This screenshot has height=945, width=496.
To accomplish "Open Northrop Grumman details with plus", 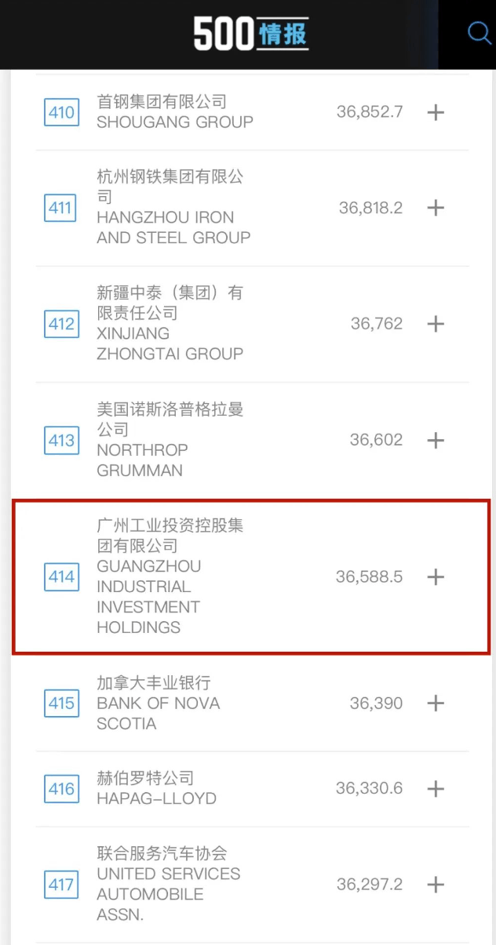I will tap(436, 440).
